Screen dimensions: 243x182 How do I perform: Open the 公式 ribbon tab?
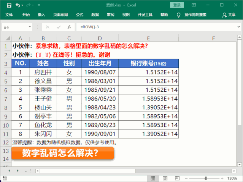tap(79, 15)
